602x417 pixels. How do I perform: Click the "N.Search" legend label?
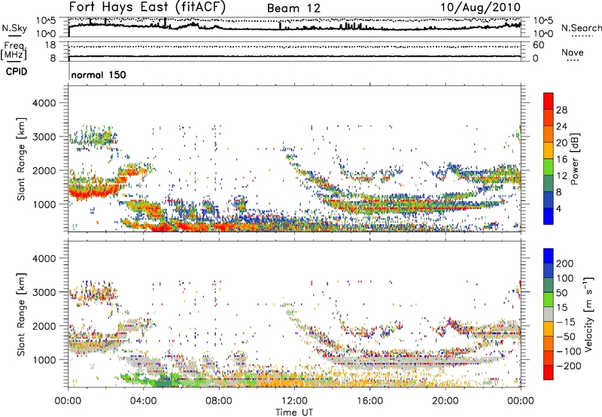click(x=581, y=28)
